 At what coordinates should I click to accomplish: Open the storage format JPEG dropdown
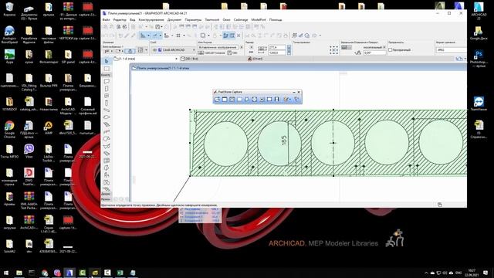click(451, 49)
